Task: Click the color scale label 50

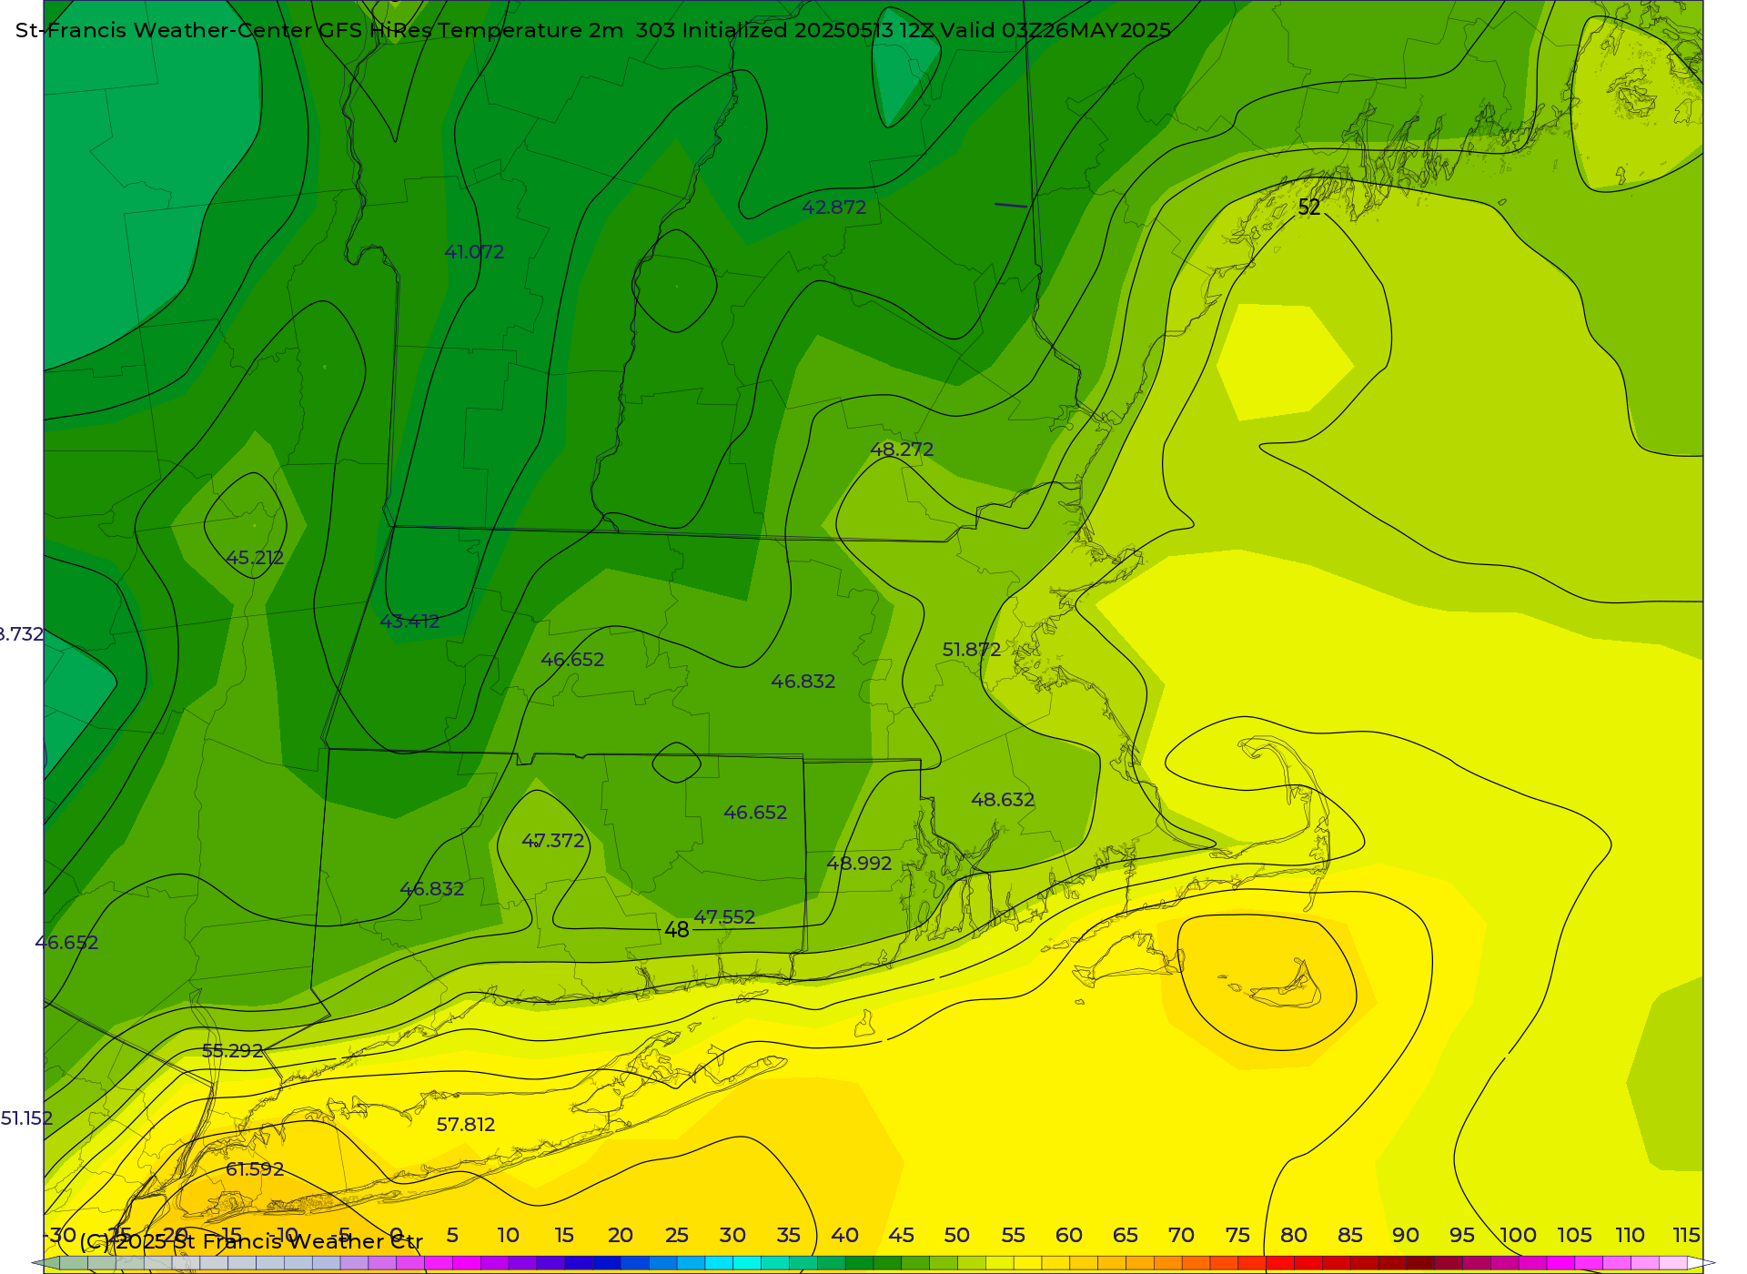Action: click(x=957, y=1235)
